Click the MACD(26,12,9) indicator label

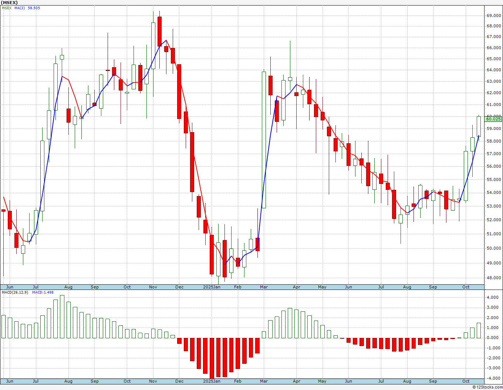tap(15, 292)
